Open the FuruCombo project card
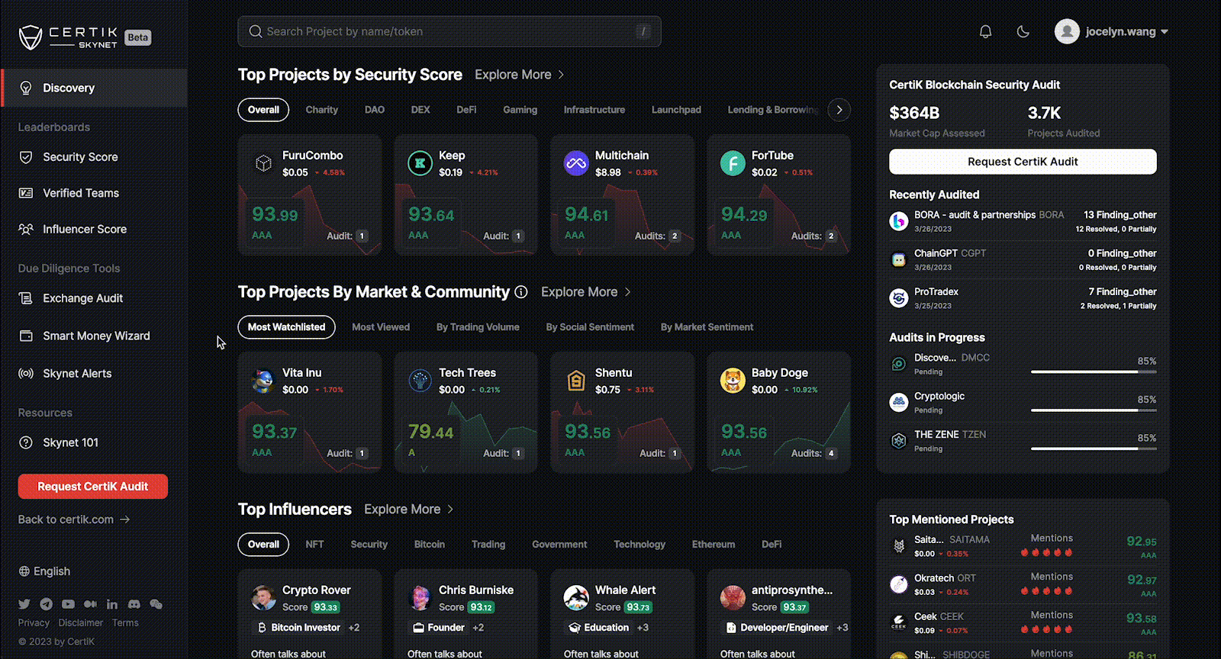The width and height of the screenshot is (1221, 659). point(310,194)
